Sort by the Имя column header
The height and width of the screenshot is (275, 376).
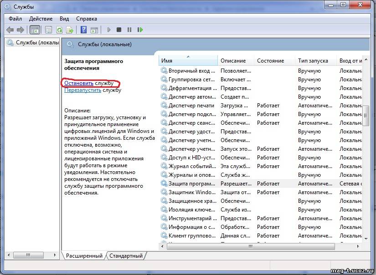coord(188,61)
